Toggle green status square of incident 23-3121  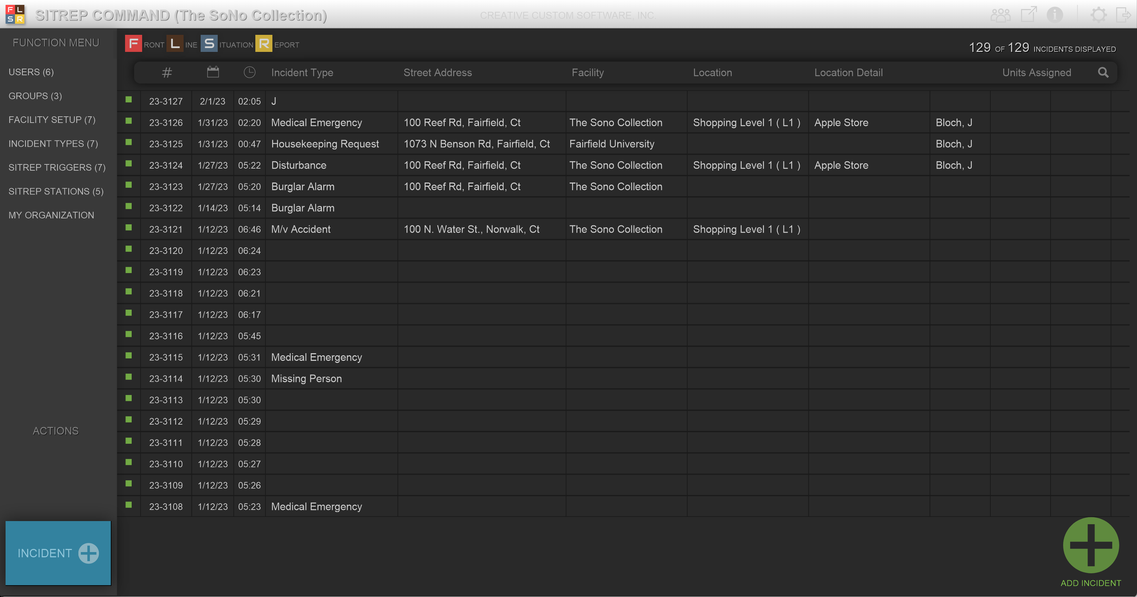[x=129, y=228]
